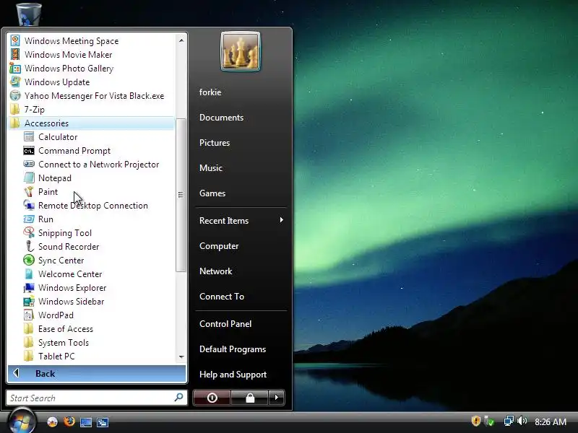
Task: Open Windows Photo Gallery icon
Action: click(x=15, y=68)
